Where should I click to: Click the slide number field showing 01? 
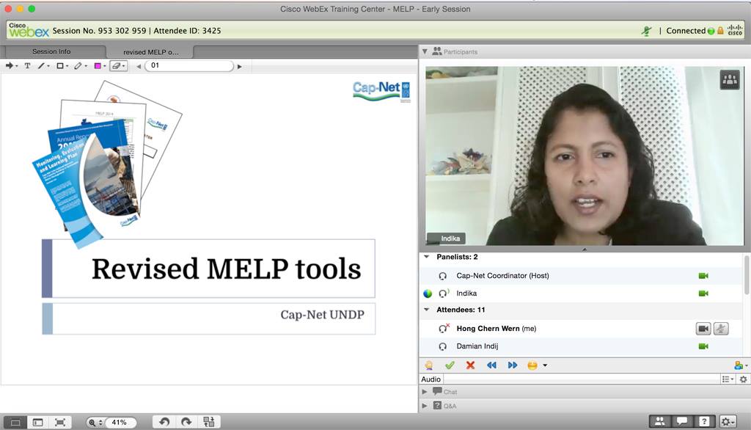tap(189, 66)
